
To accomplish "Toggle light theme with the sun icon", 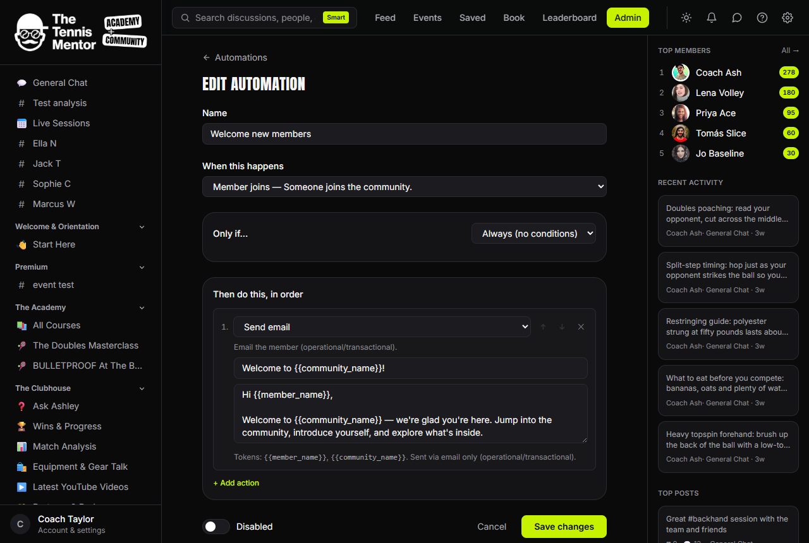I will tap(686, 18).
